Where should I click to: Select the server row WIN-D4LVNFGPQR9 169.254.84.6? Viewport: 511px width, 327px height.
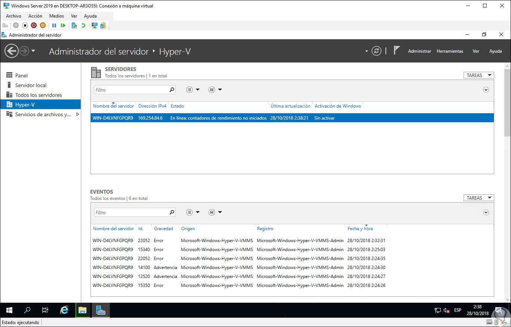click(x=292, y=118)
